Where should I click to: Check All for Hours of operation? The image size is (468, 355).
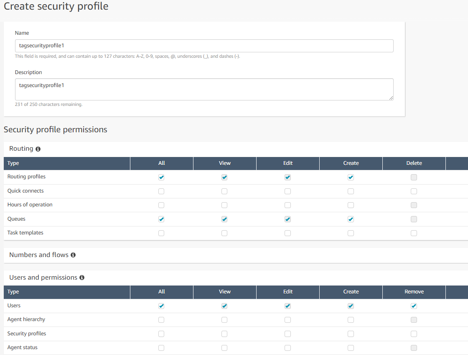[x=161, y=205]
